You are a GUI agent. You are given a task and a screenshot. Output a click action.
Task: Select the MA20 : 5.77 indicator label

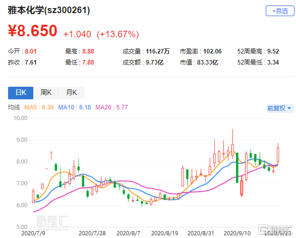pos(111,107)
